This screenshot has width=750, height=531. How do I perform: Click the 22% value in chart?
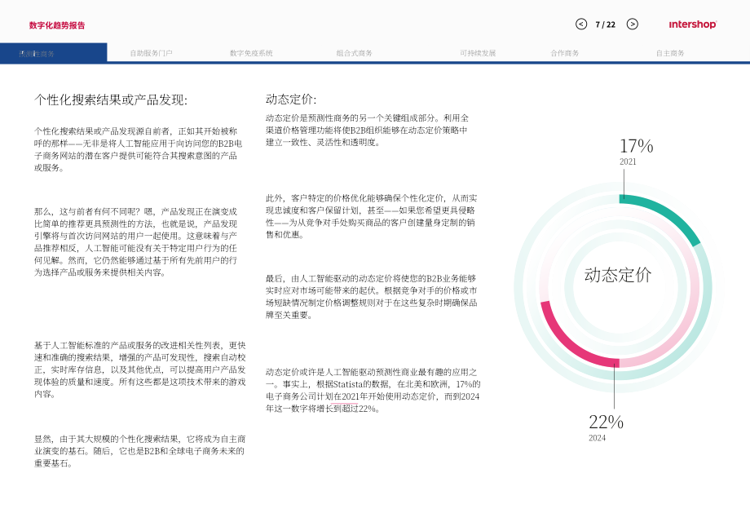click(606, 422)
